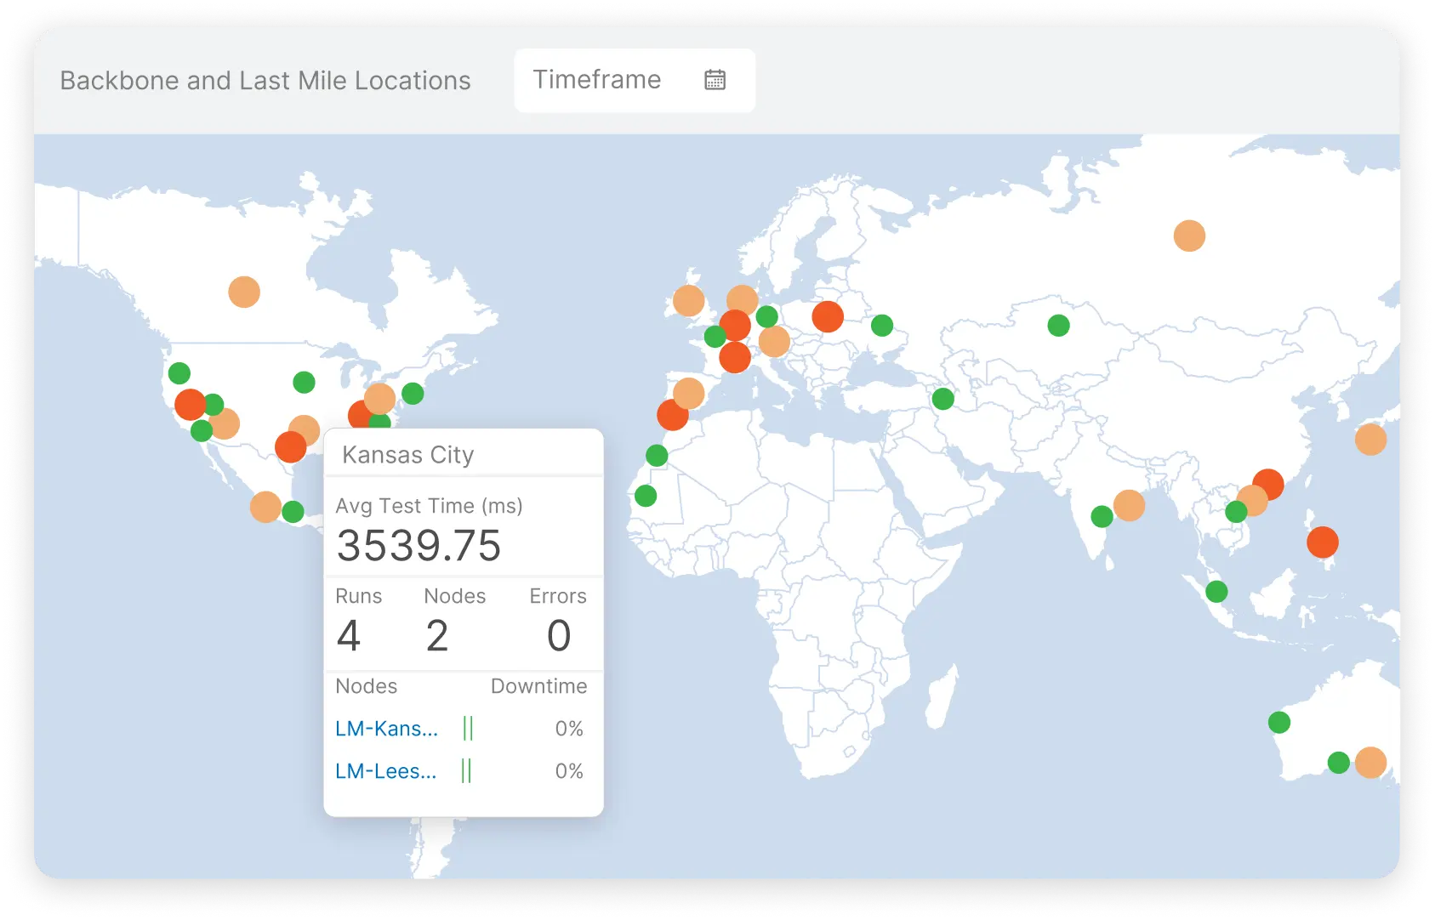Open the LM-Kans node link
This screenshot has height=920, width=1435.
(x=385, y=728)
